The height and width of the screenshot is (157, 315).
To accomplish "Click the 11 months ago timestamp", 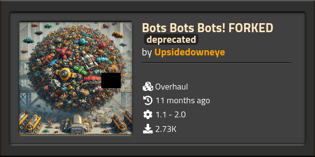I will coord(183,100).
